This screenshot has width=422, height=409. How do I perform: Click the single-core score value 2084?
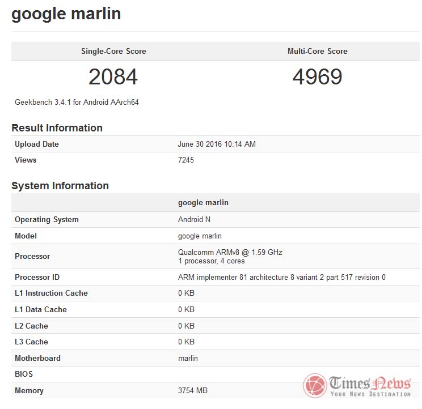[113, 76]
